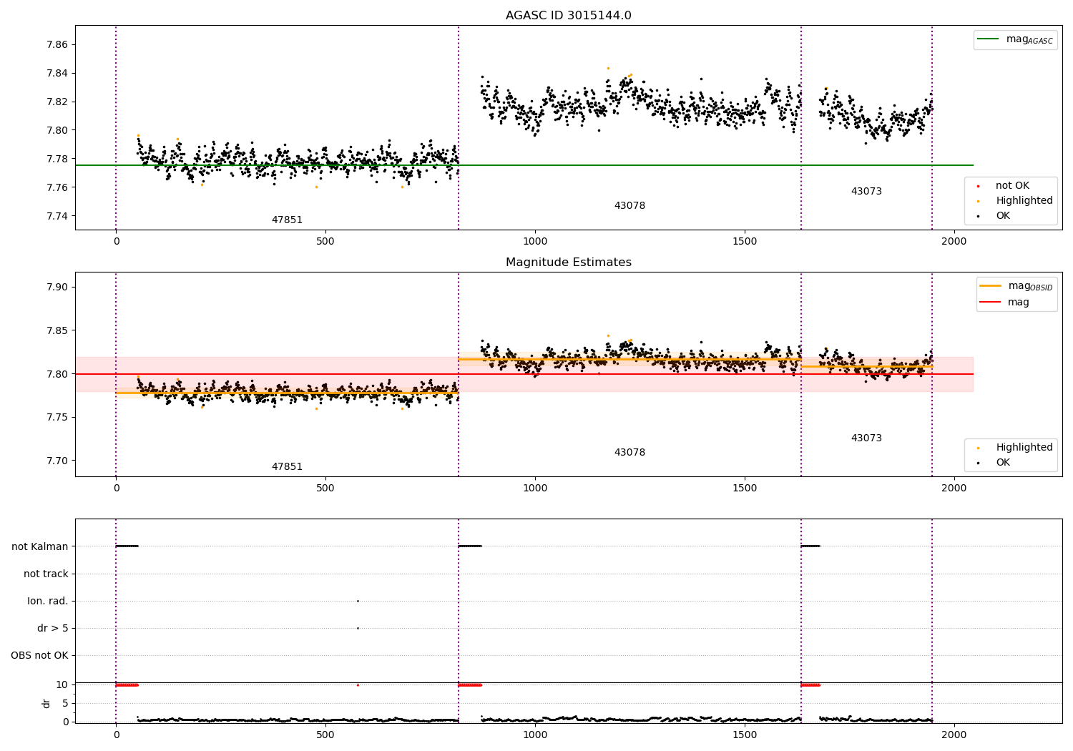Click the isolated 'Ion. rad.' flag marker
Image resolution: width=1073 pixels, height=751 pixels.
click(x=358, y=602)
